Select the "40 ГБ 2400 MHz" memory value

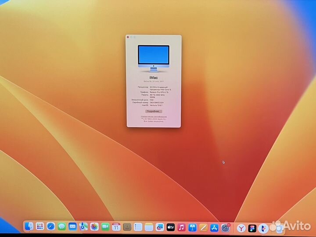[x=157, y=95]
